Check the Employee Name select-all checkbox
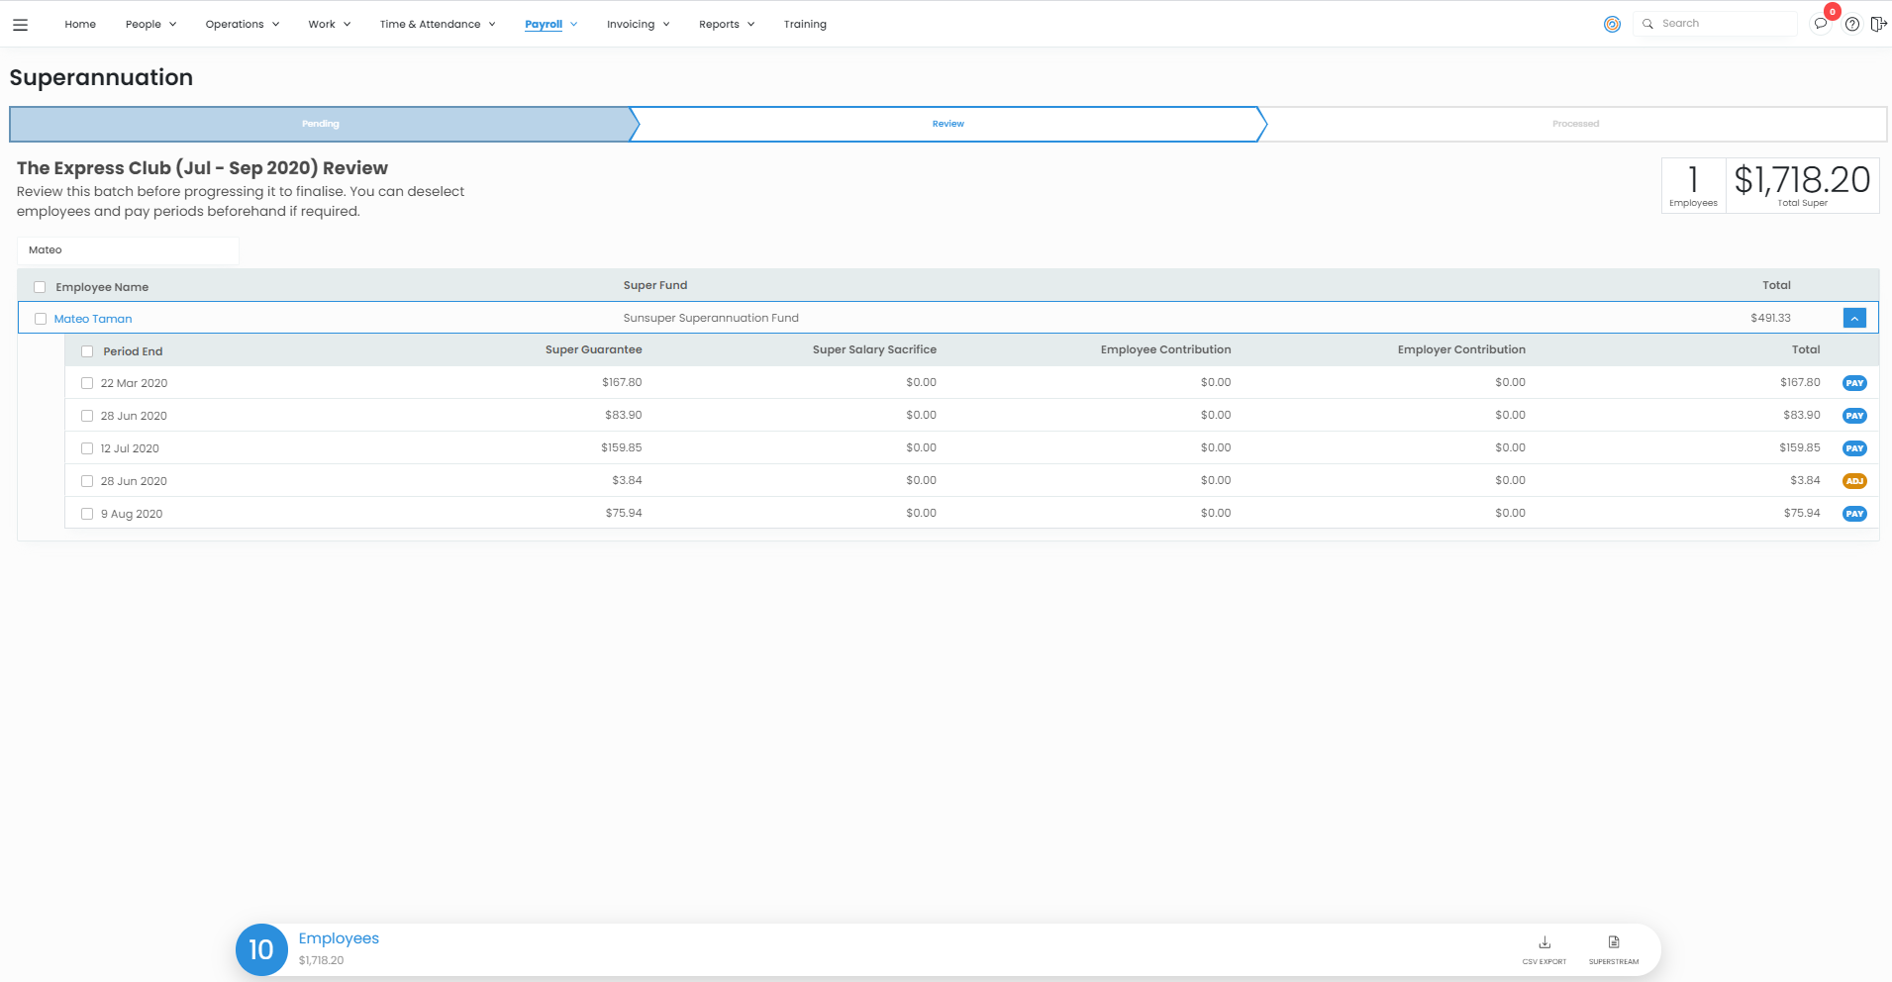Screen dimensions: 1892x982 click(x=40, y=287)
